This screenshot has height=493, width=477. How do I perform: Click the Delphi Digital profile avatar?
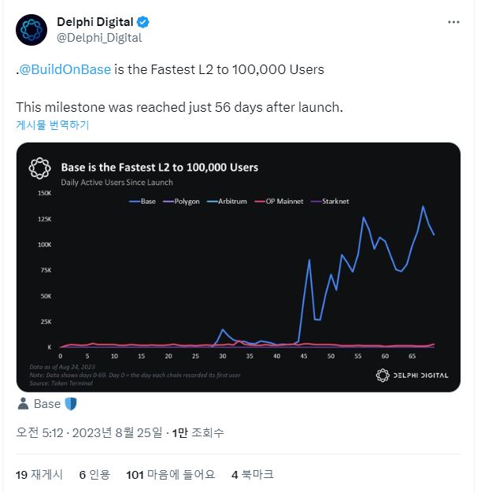coord(32,30)
